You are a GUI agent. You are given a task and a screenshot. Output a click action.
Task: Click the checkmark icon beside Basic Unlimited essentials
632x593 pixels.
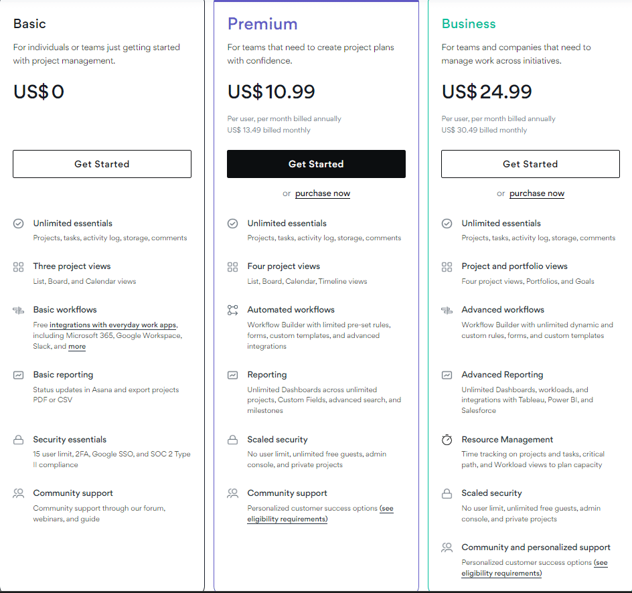19,224
